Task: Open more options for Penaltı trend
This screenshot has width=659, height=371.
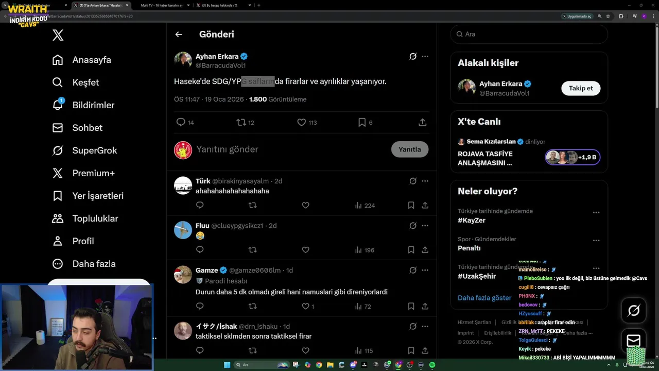Action: point(596,240)
